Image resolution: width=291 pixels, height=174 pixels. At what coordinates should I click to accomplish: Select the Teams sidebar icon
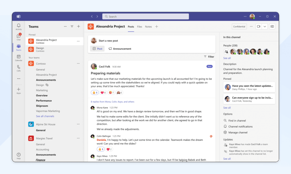pyautogui.click(x=18, y=47)
